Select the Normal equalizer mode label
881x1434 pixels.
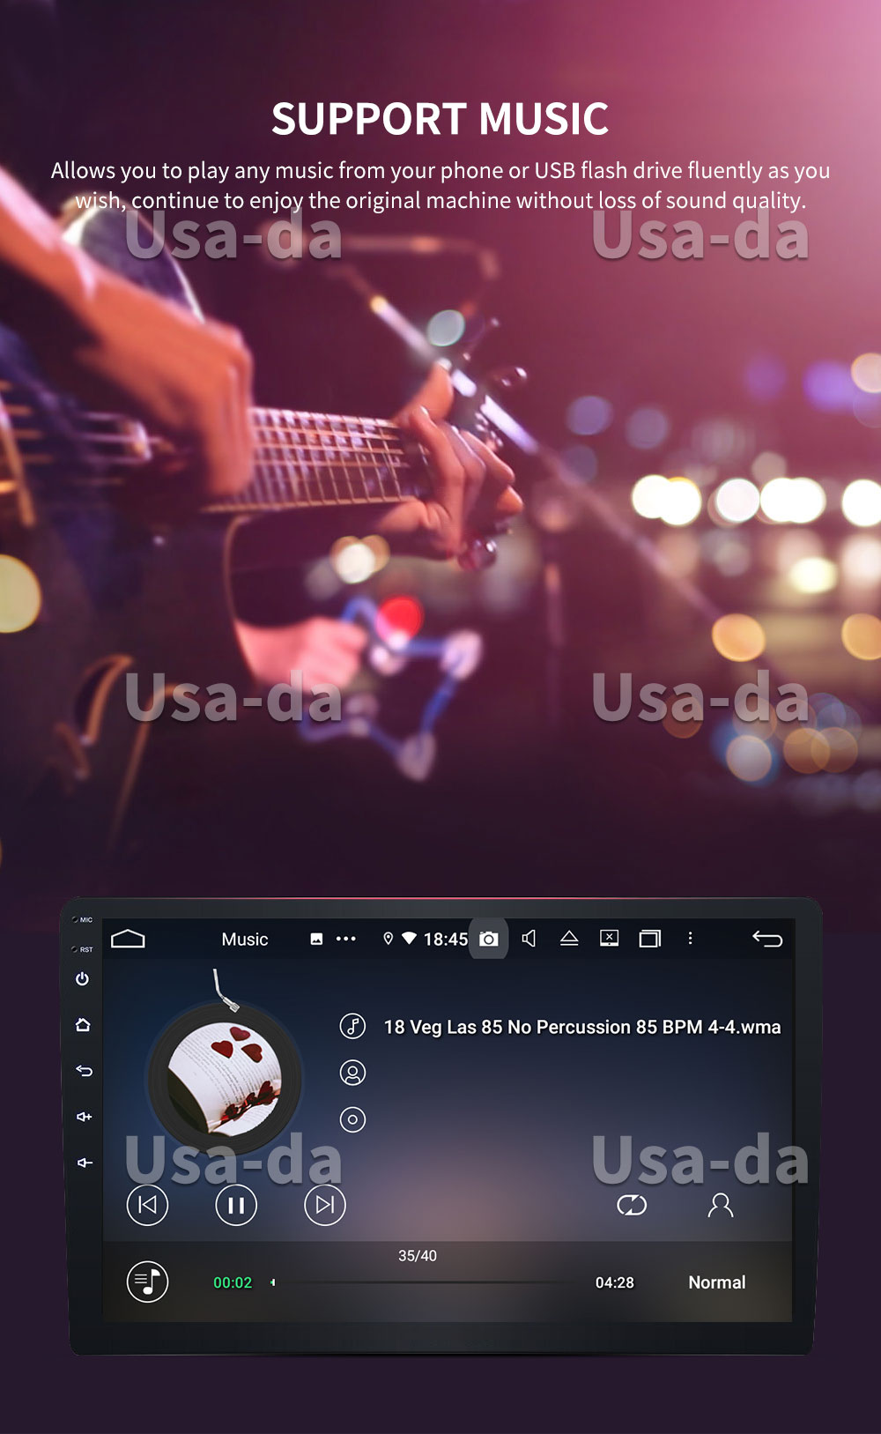pyautogui.click(x=716, y=1282)
